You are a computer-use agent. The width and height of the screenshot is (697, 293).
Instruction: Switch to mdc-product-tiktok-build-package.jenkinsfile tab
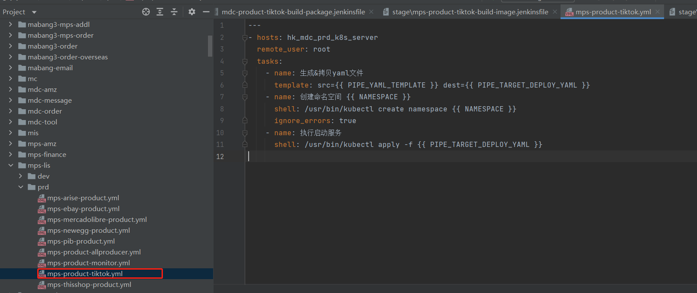click(293, 12)
